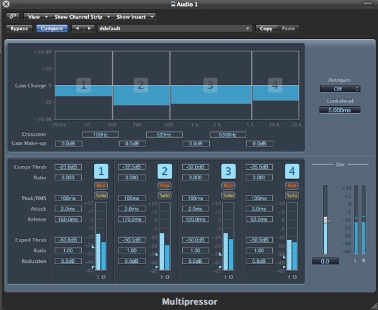Click band 2 Peak/RMS 100ms field

[132, 198]
